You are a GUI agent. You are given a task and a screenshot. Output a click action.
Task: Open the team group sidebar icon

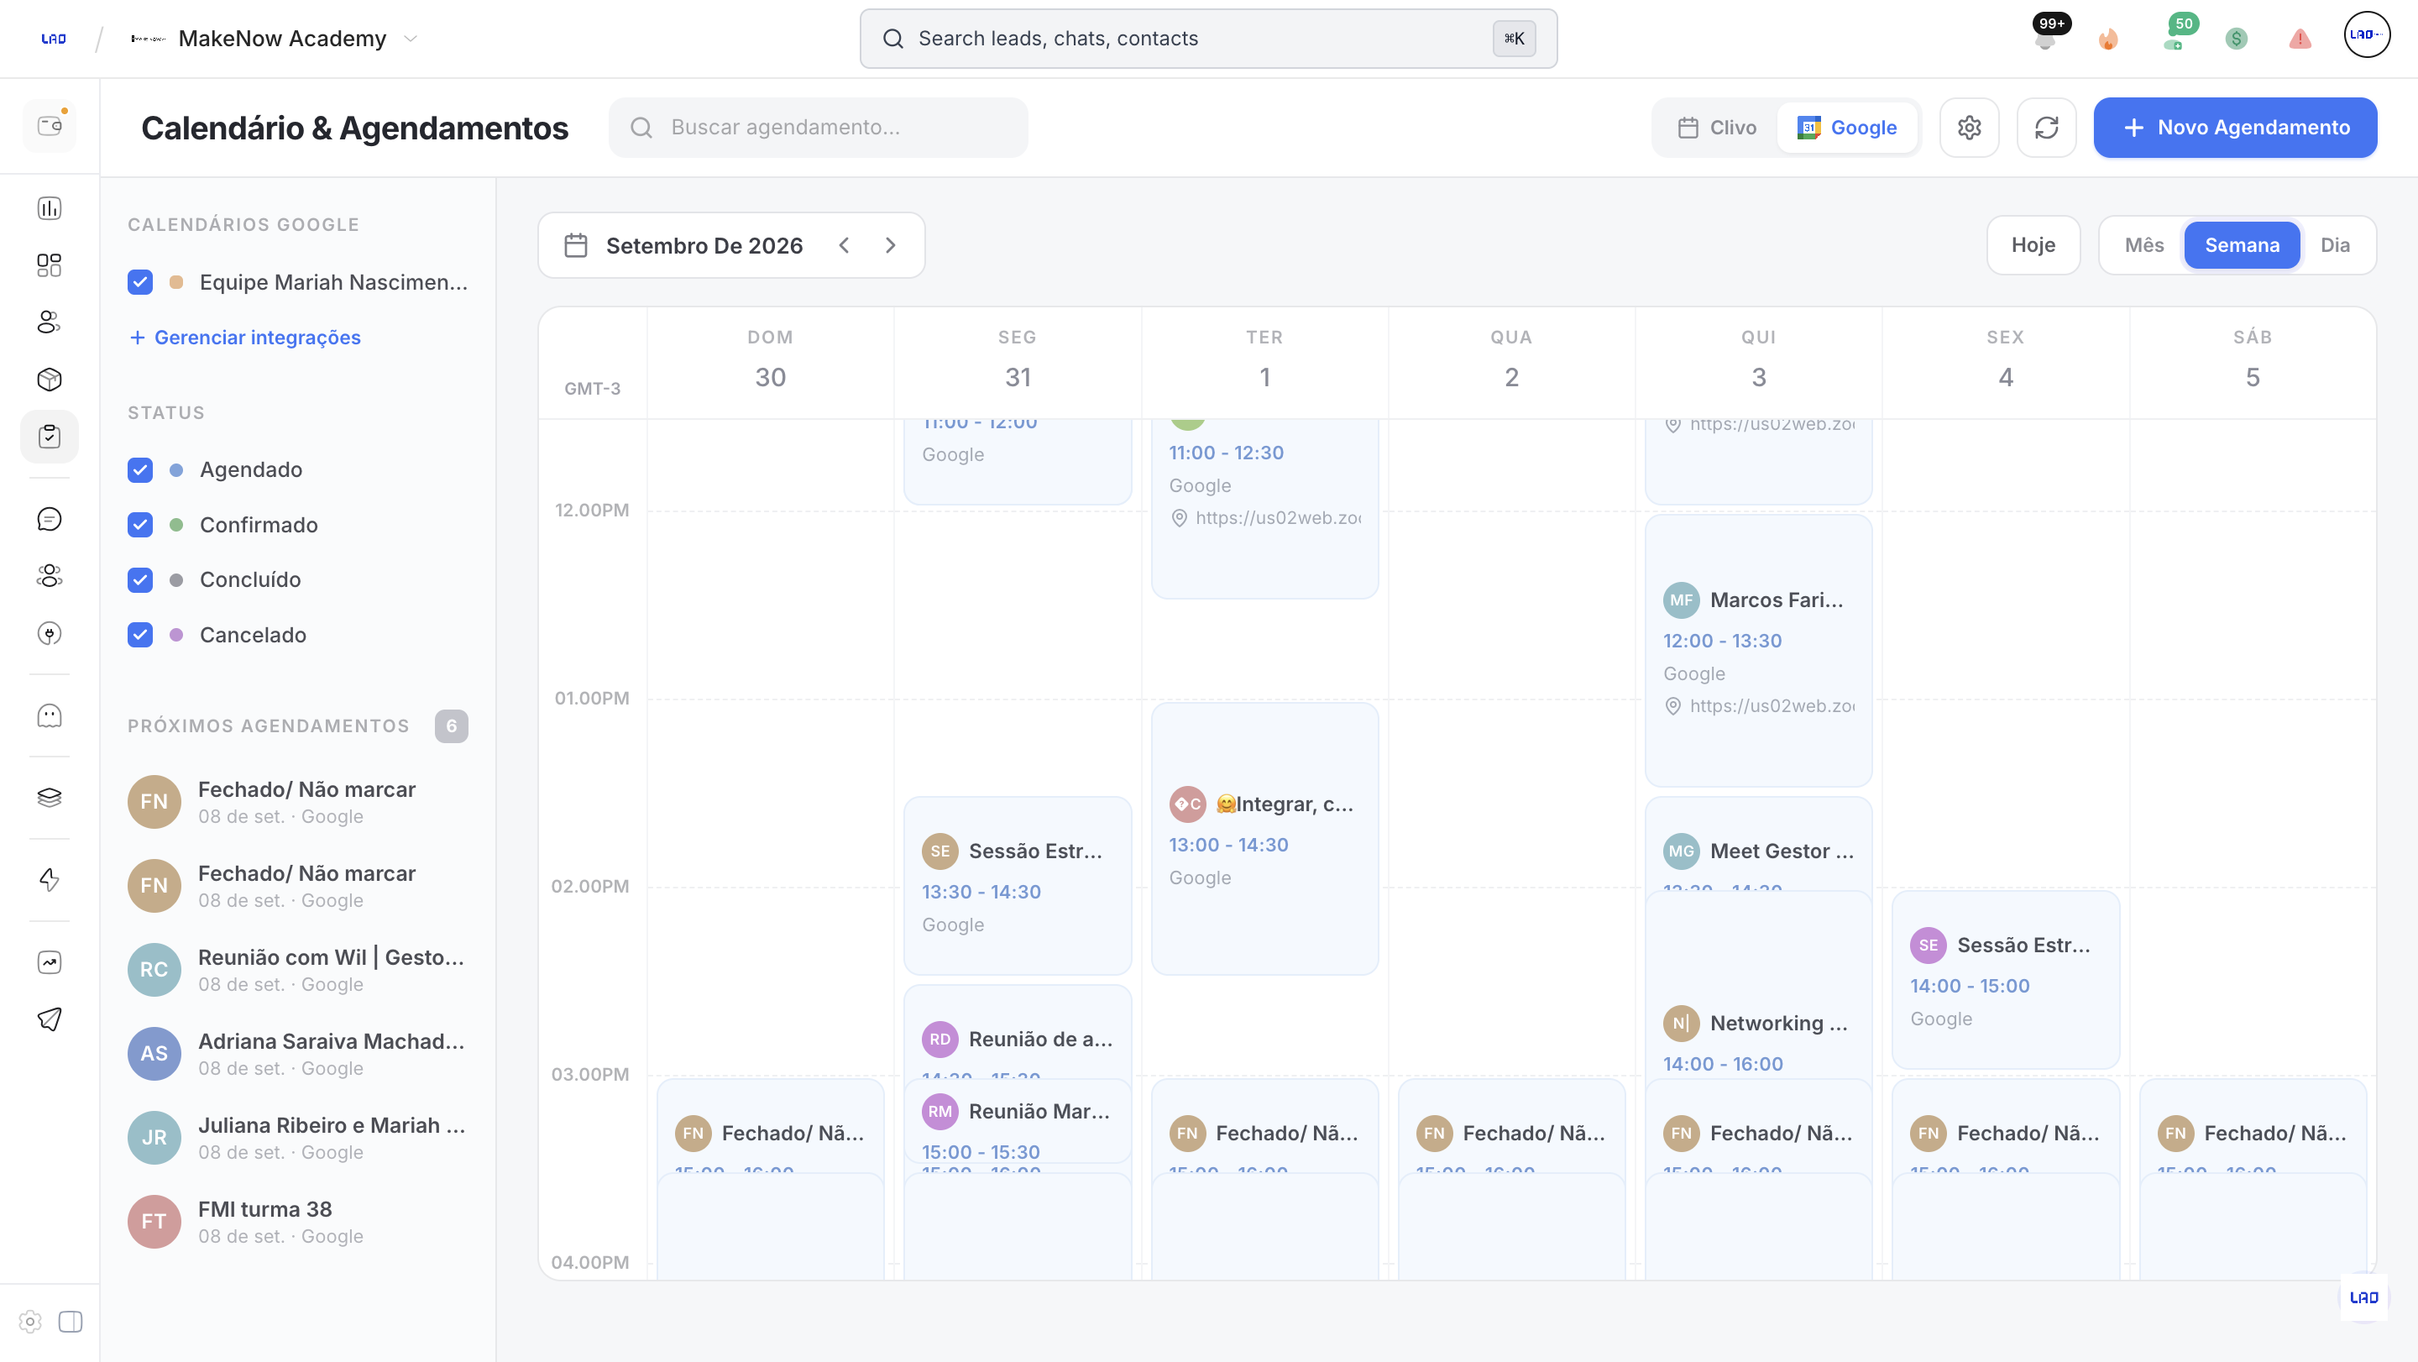pos(50,576)
